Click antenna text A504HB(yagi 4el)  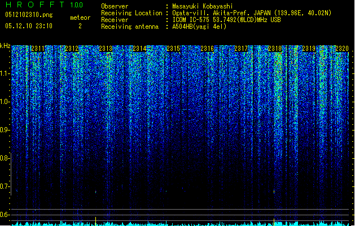click(199, 27)
